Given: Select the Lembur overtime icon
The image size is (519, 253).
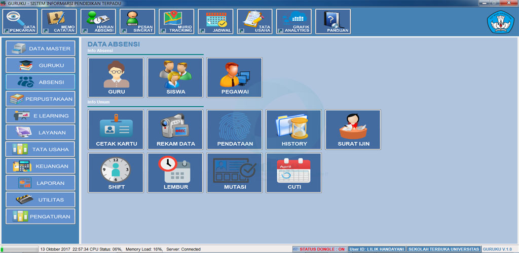Looking at the screenshot, I should [x=175, y=173].
